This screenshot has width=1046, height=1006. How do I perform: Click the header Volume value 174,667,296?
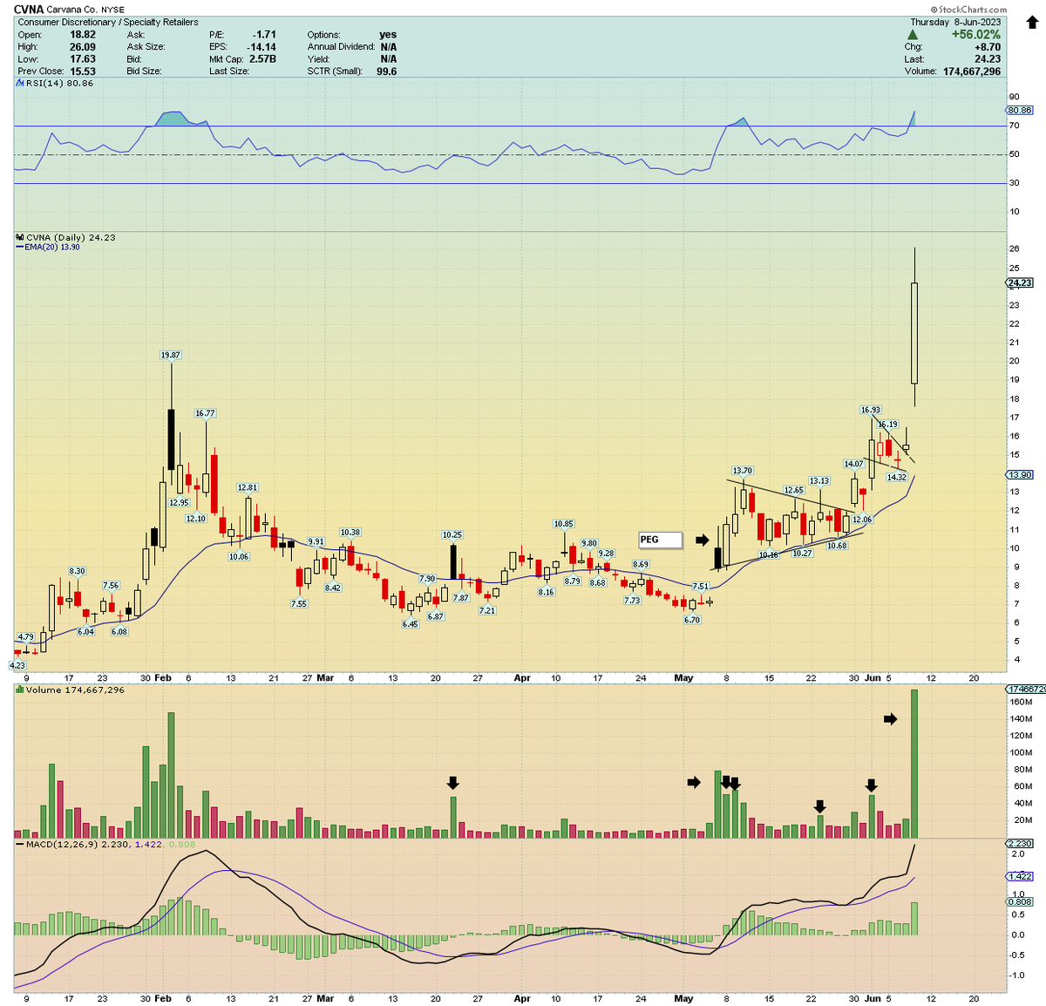tap(972, 71)
